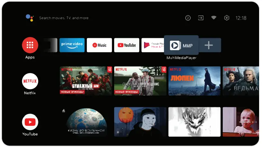Play the baby photo YouTube video
262x147 pixels.
click(x=241, y=122)
